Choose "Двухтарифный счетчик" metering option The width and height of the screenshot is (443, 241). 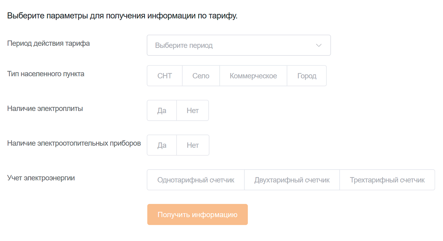point(292,180)
